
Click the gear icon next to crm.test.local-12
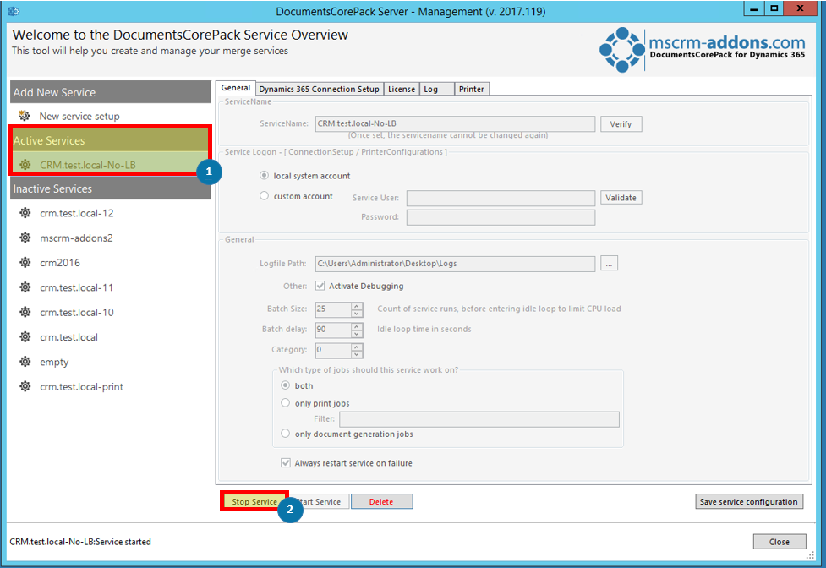pos(25,213)
